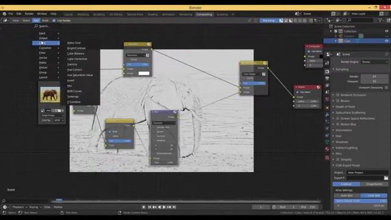391x220 pixels.
Task: Jump to the timeline start frame
Action: [150, 207]
